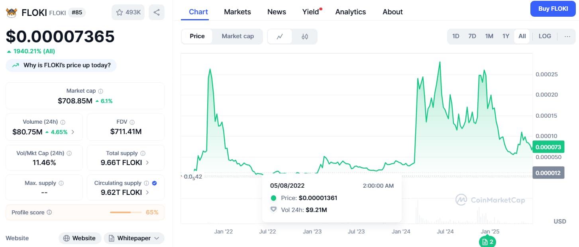Screen dimensions: 579x247
Task: Expand the Whitepaper dropdown
Action: click(x=134, y=238)
